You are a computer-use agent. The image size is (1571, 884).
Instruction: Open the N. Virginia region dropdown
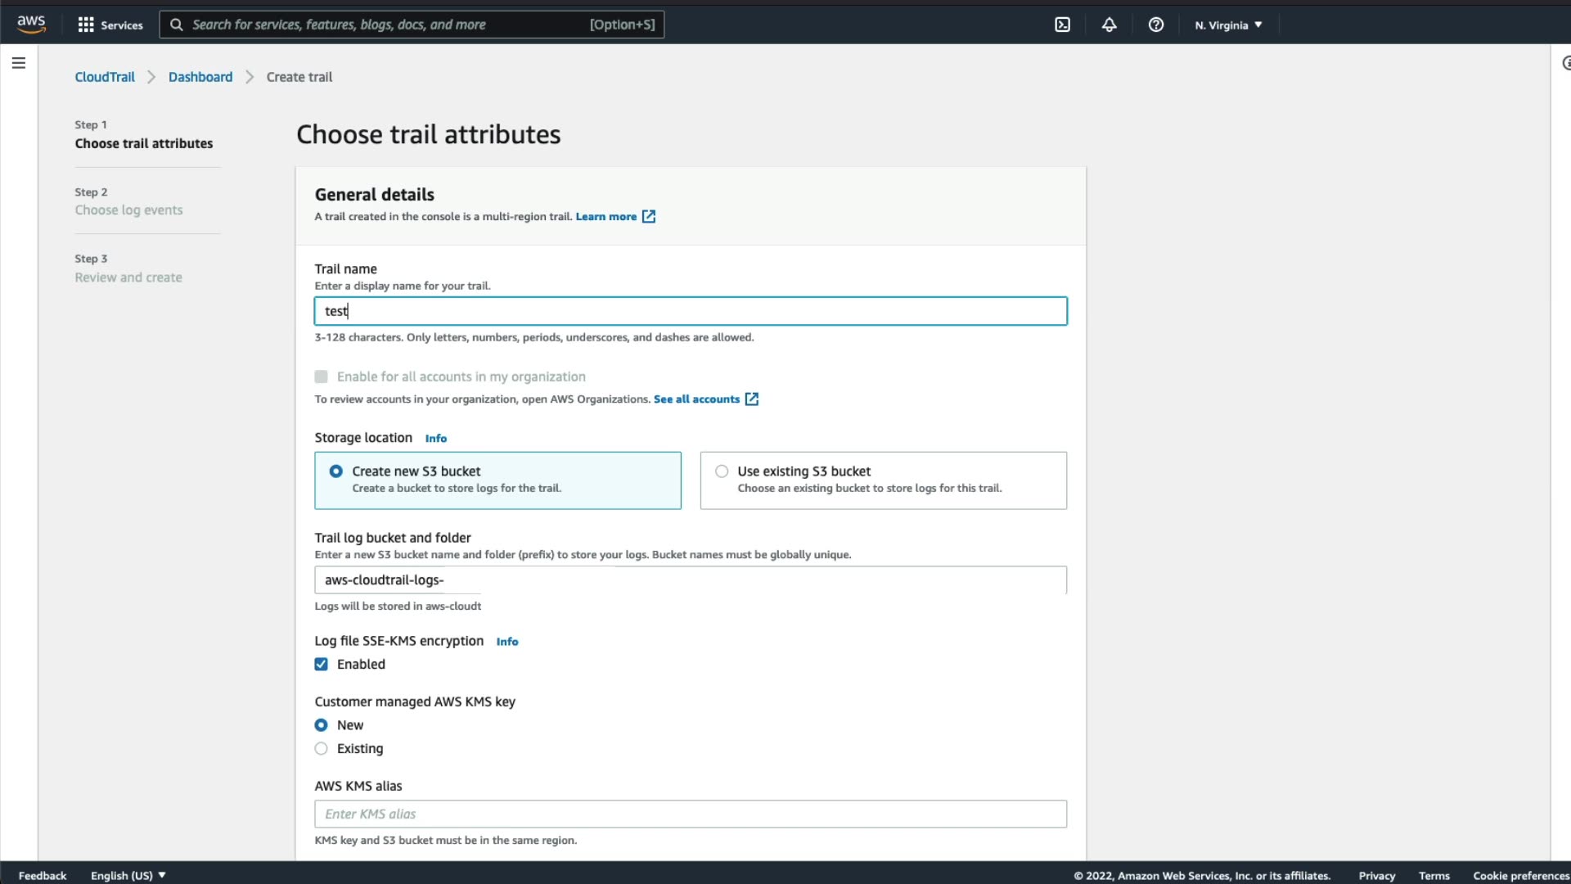[1228, 25]
